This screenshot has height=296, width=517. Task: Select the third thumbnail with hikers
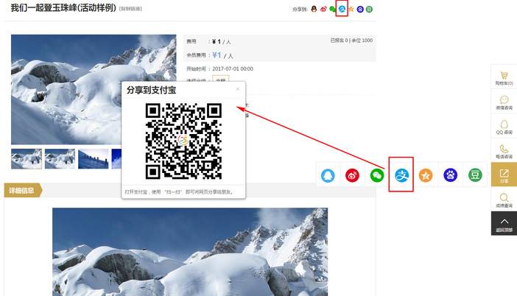coord(94,158)
